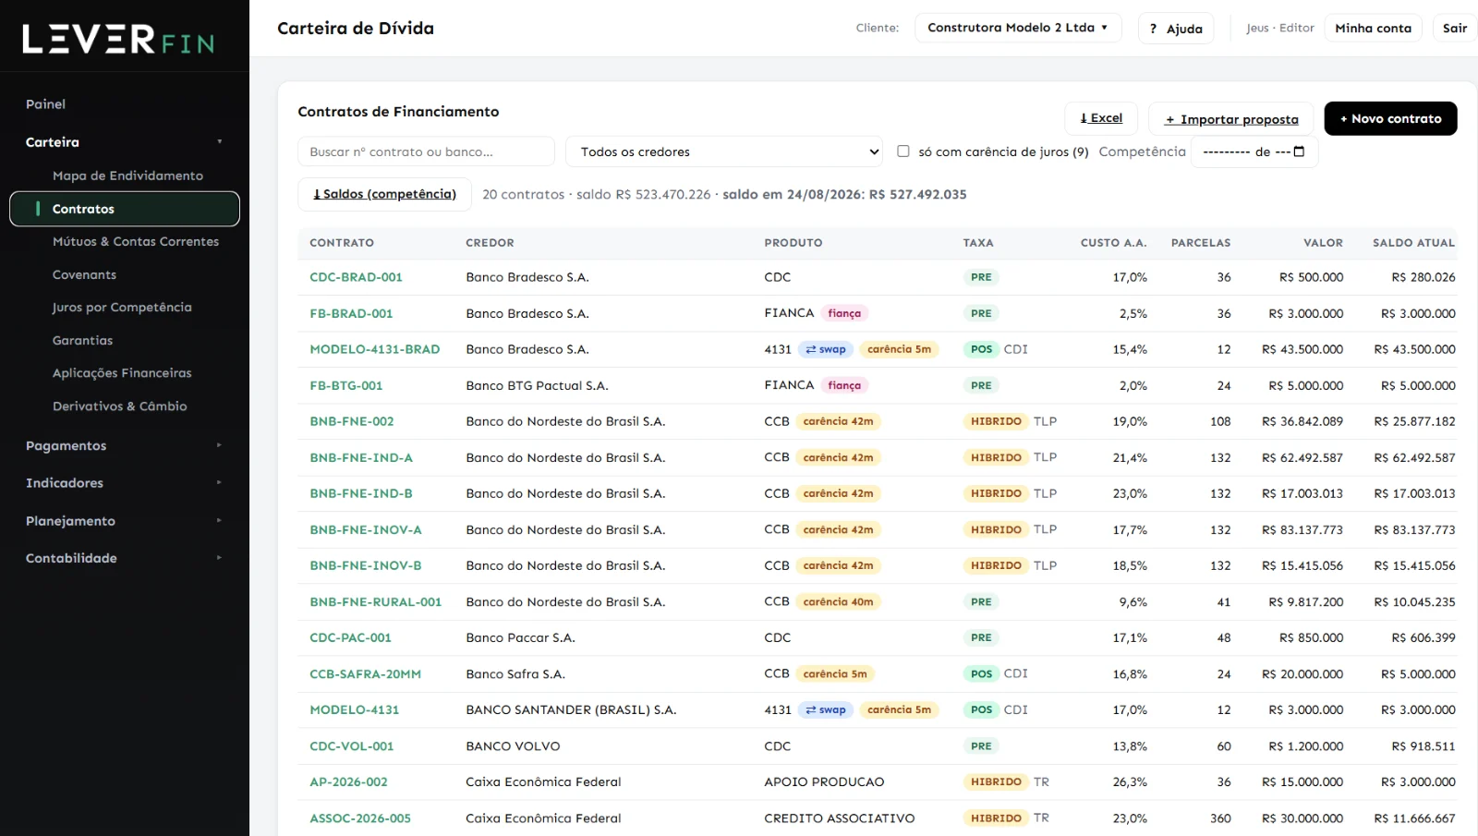Open Mapa de Endividamento page

127,176
